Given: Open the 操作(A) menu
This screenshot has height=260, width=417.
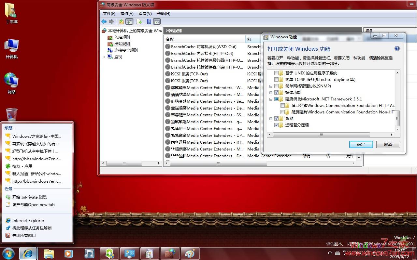Looking at the screenshot, I should pos(126,13).
